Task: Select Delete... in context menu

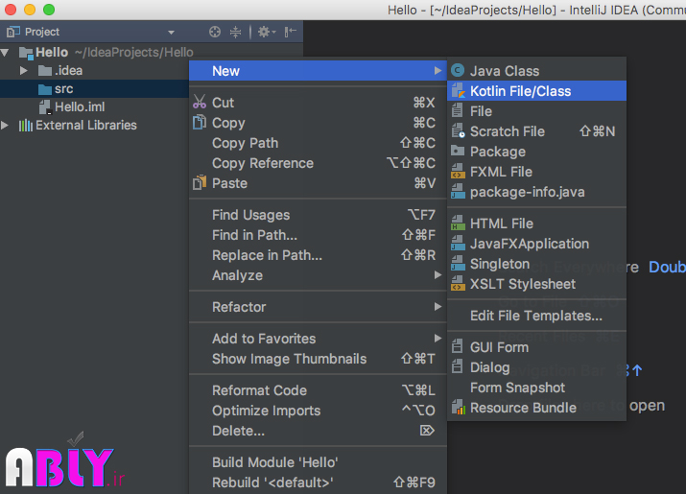Action: coord(319,431)
